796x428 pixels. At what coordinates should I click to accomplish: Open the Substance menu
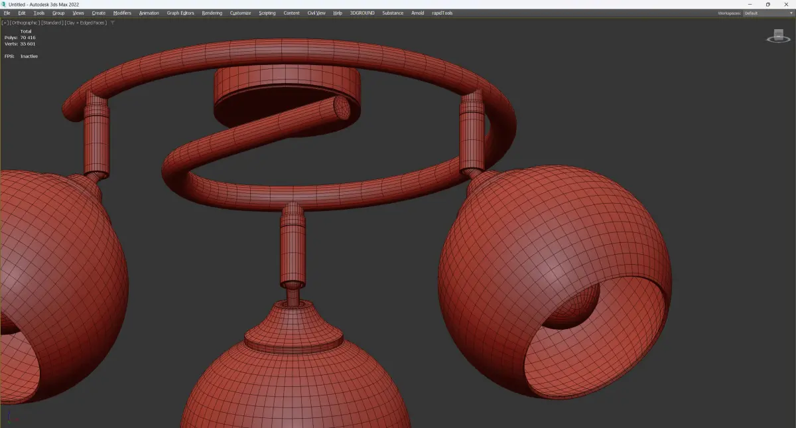(393, 13)
